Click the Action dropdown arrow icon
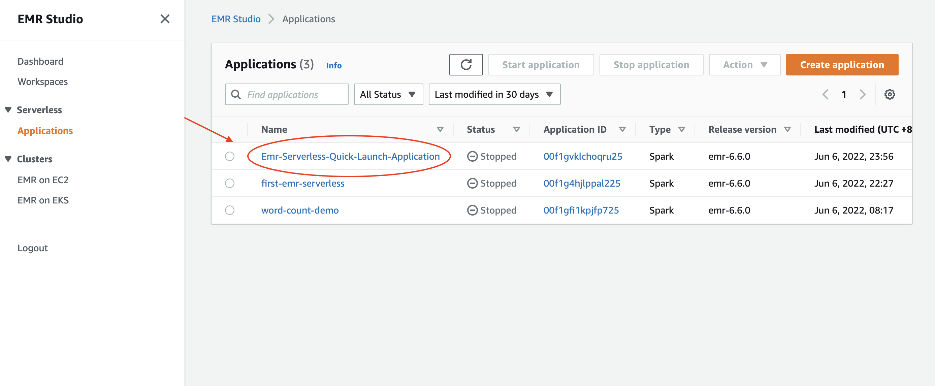Viewport: 935px width, 386px height. tap(766, 64)
